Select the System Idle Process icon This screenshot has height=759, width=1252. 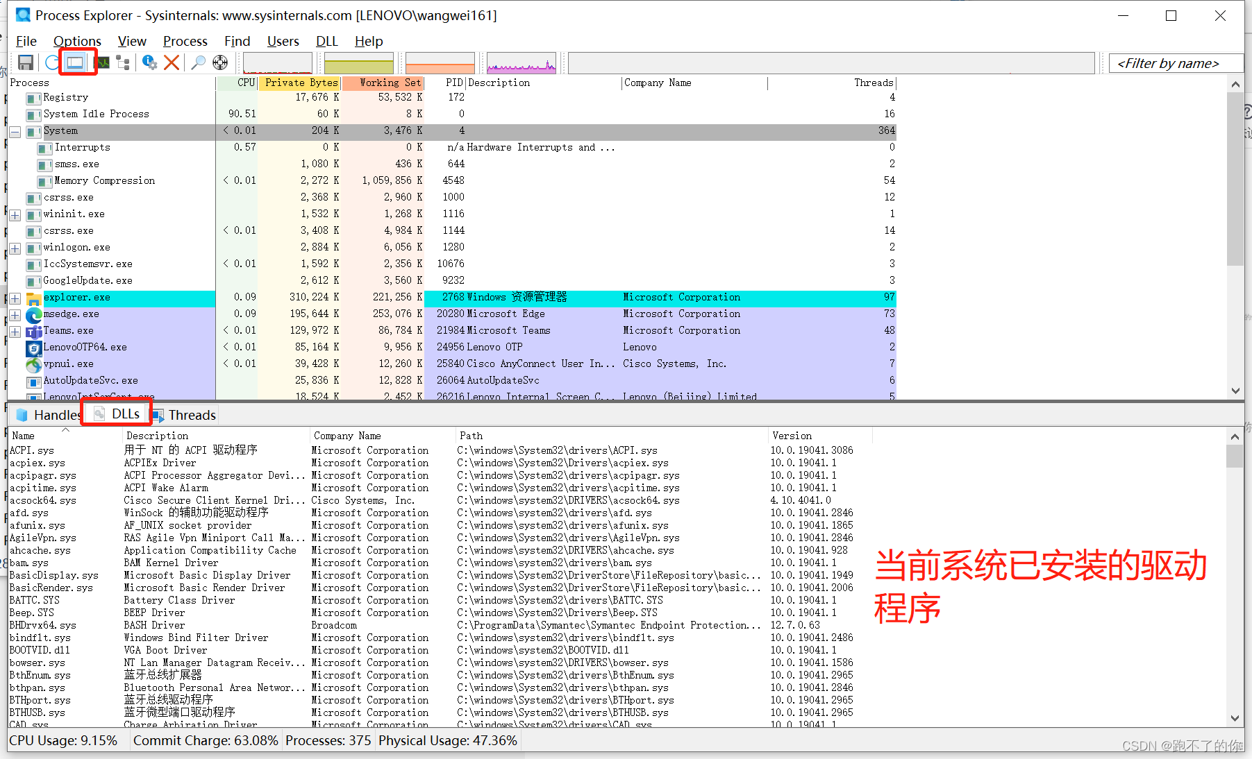33,114
